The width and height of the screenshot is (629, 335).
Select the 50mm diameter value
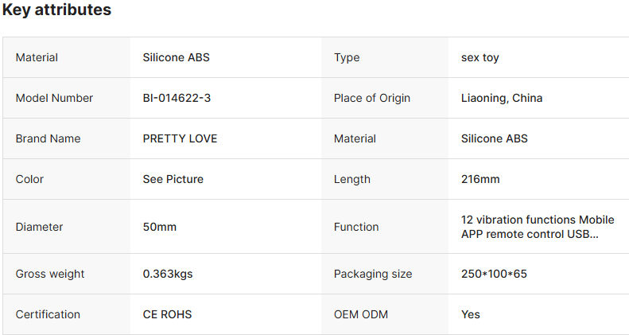[159, 227]
